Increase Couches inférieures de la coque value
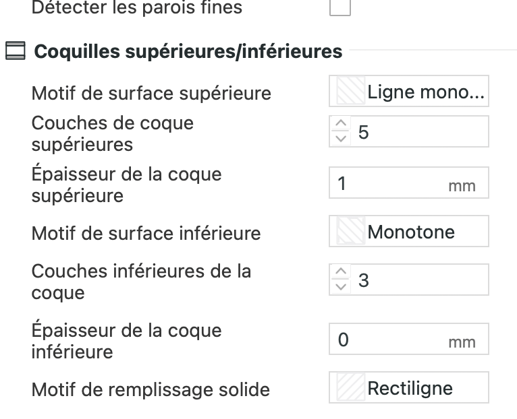517x419 pixels. click(343, 273)
